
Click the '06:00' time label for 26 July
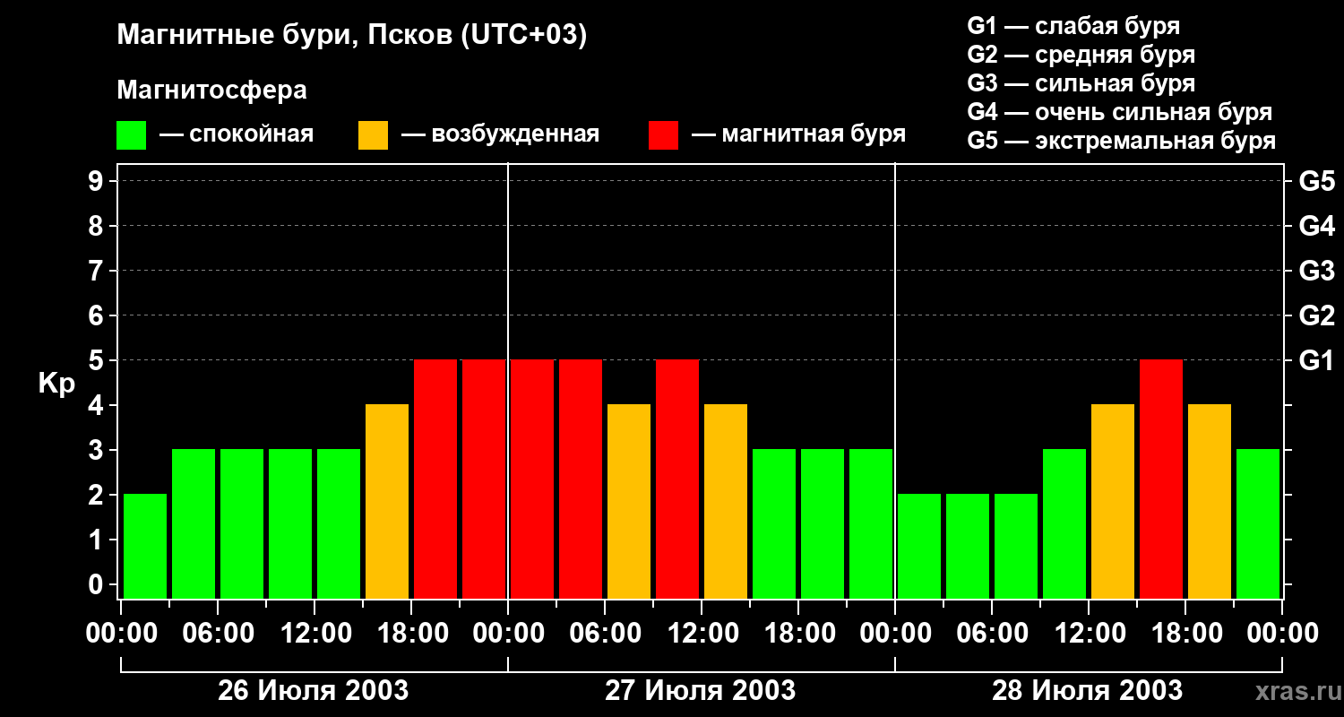218,634
